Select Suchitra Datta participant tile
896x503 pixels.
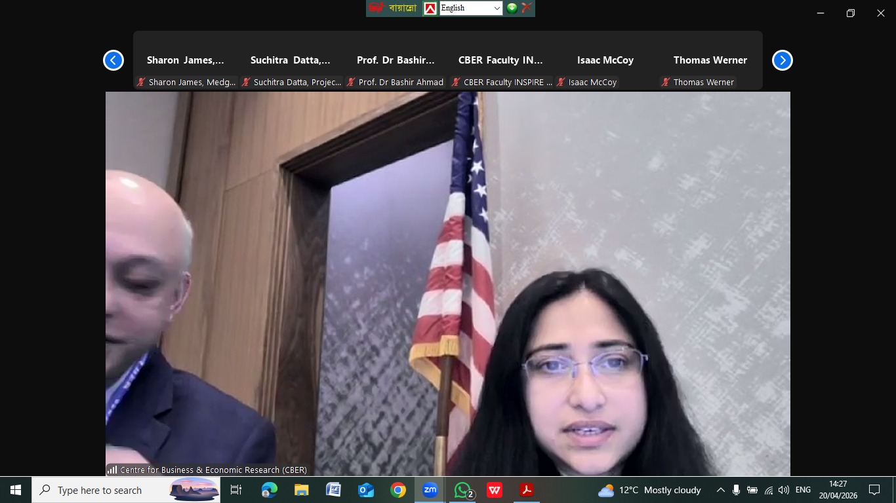[x=290, y=60]
